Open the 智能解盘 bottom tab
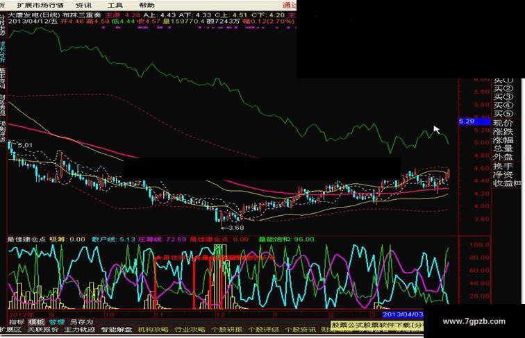This screenshot has width=525, height=338. pos(117,330)
